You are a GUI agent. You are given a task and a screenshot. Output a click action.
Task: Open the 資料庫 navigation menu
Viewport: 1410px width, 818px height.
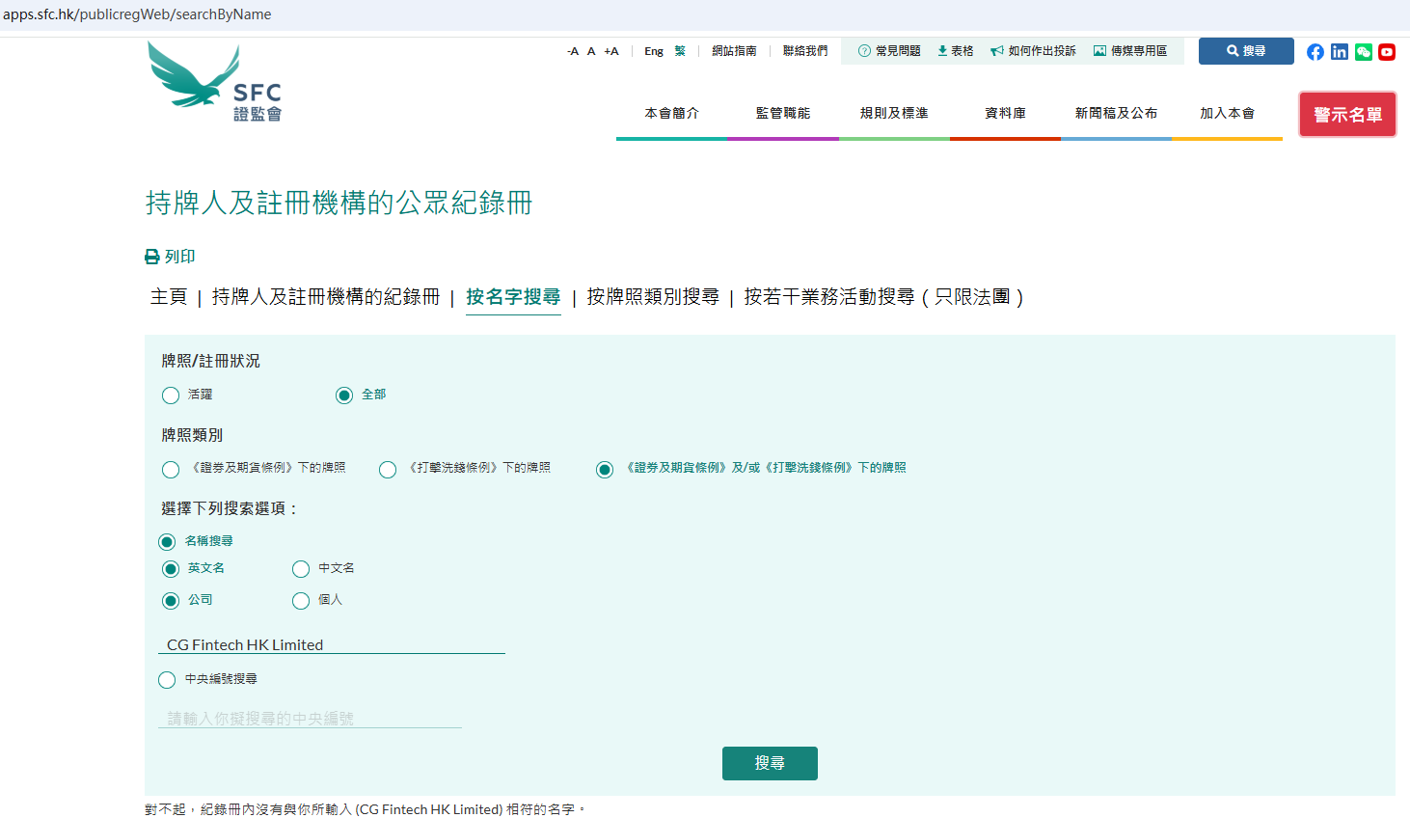(1005, 114)
